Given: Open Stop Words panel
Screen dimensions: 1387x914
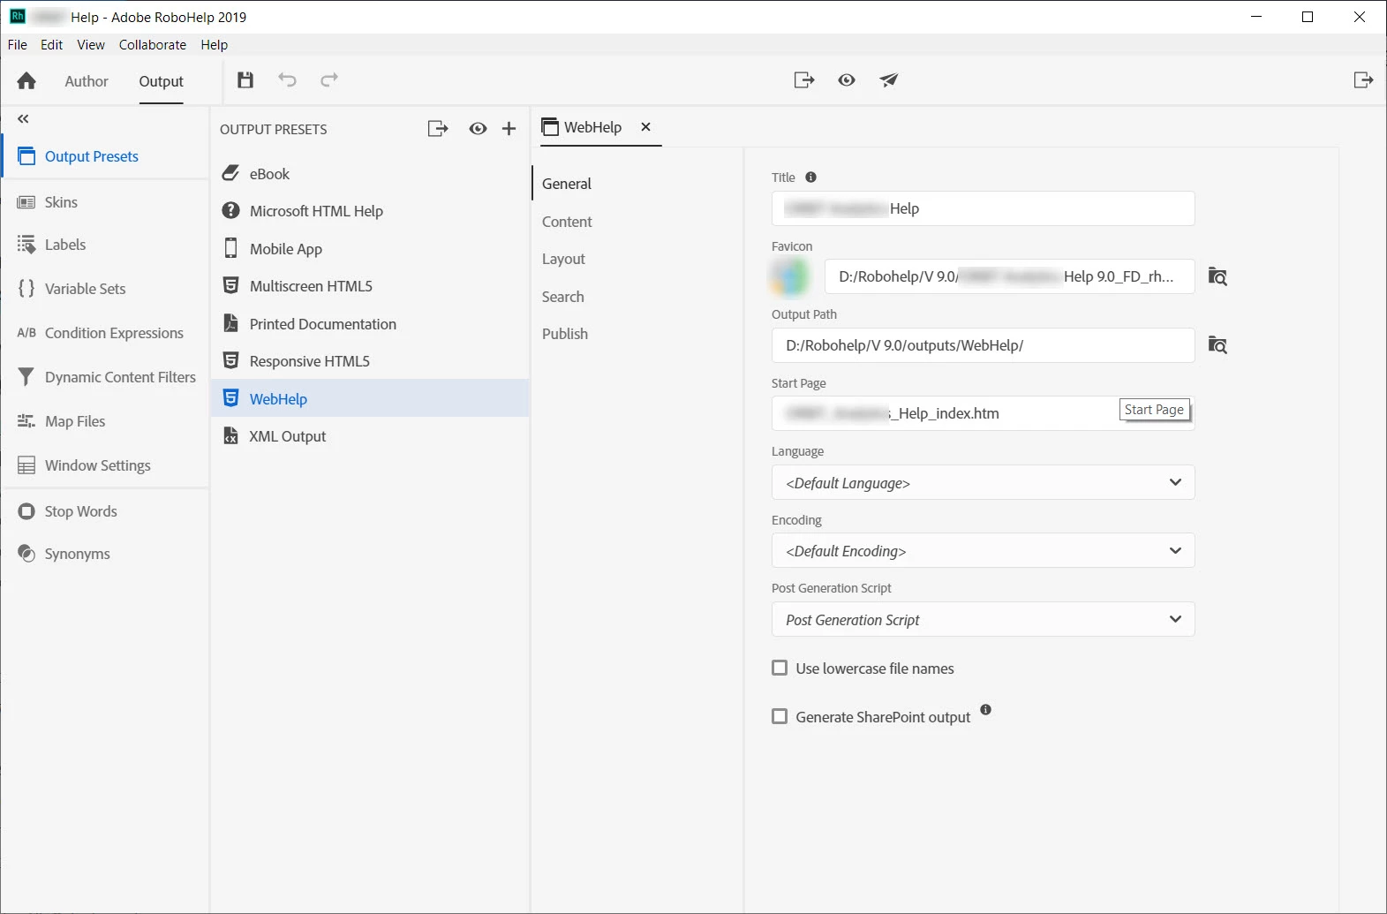Looking at the screenshot, I should (105, 511).
